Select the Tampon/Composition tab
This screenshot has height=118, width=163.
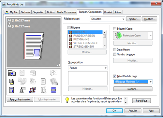tap(90, 12)
